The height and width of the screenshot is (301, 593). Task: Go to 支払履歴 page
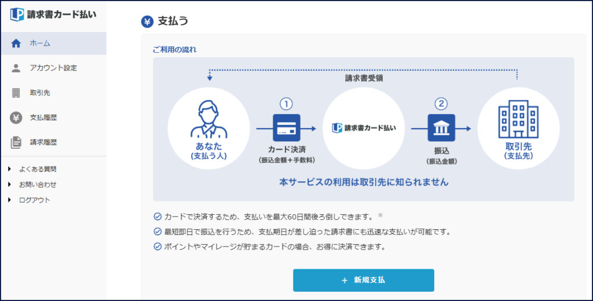(43, 118)
